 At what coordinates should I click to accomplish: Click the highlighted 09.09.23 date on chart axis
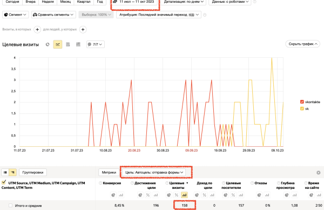[191, 151]
